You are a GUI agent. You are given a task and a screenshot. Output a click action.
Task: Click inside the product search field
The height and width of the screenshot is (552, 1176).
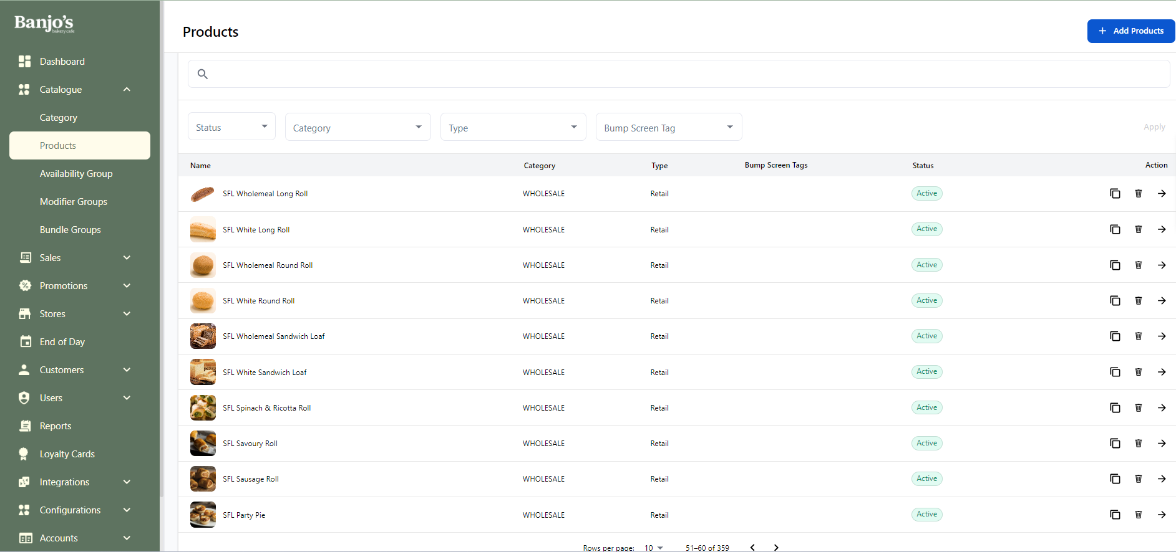point(679,74)
